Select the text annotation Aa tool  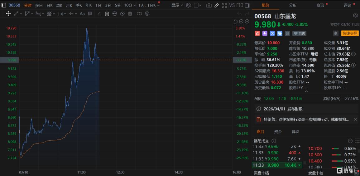coord(82,14)
